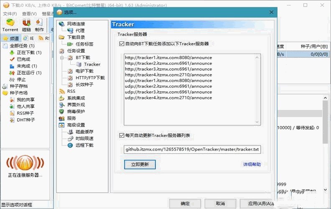Toggle 自动向BT下载任务添加以下Tracker服务器 checkbox
331x209 pixels.
pos(122,44)
